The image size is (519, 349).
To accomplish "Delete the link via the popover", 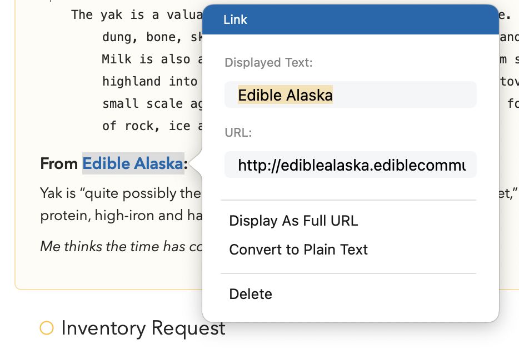I will click(251, 294).
